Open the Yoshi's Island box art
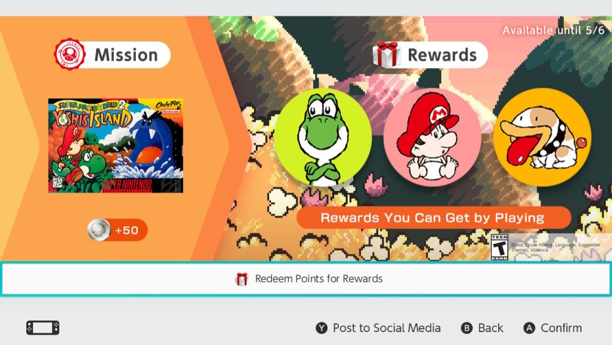The height and width of the screenshot is (345, 612). [116, 145]
